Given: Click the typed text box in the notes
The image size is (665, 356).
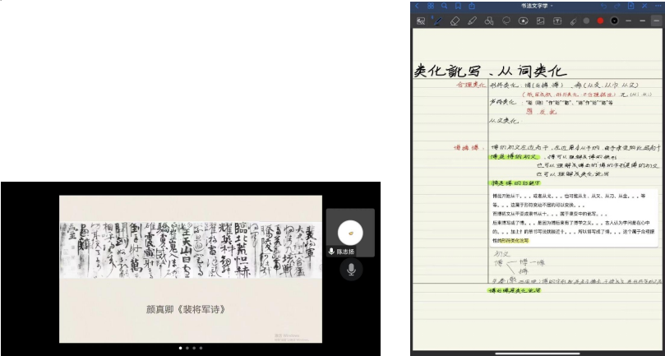Looking at the screenshot, I should (575, 218).
